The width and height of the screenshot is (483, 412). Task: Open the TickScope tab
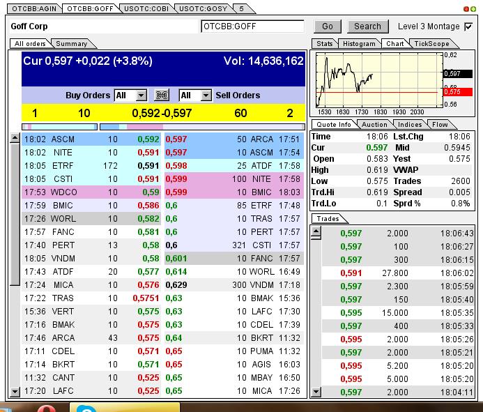pos(431,44)
